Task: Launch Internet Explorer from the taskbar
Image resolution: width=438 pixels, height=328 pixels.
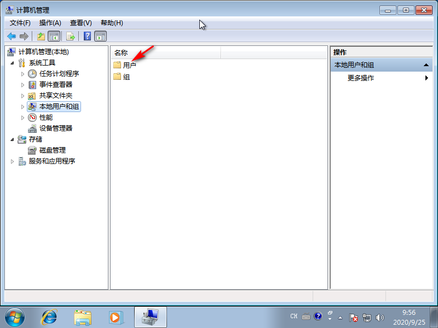Action: (x=50, y=317)
